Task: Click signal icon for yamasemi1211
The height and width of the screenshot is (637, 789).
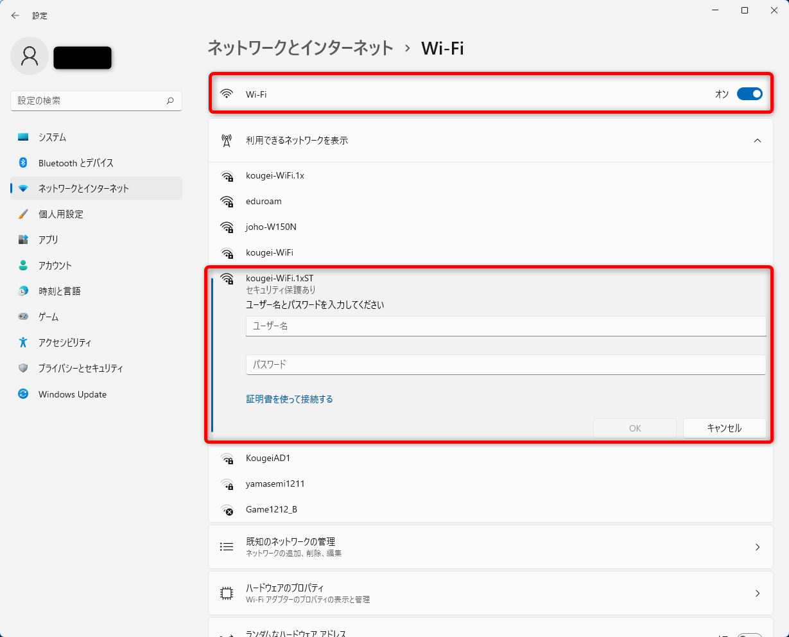Action: click(227, 484)
